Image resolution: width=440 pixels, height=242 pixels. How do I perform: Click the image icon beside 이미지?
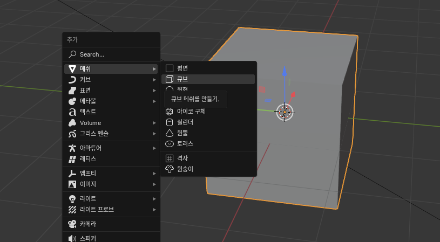coord(72,184)
